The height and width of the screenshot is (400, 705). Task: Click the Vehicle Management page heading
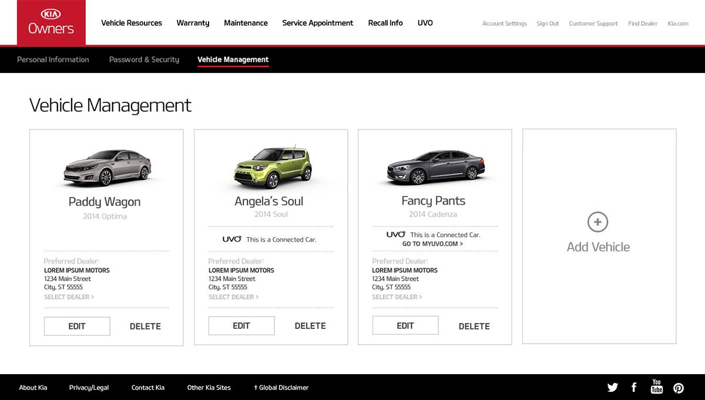(x=110, y=105)
